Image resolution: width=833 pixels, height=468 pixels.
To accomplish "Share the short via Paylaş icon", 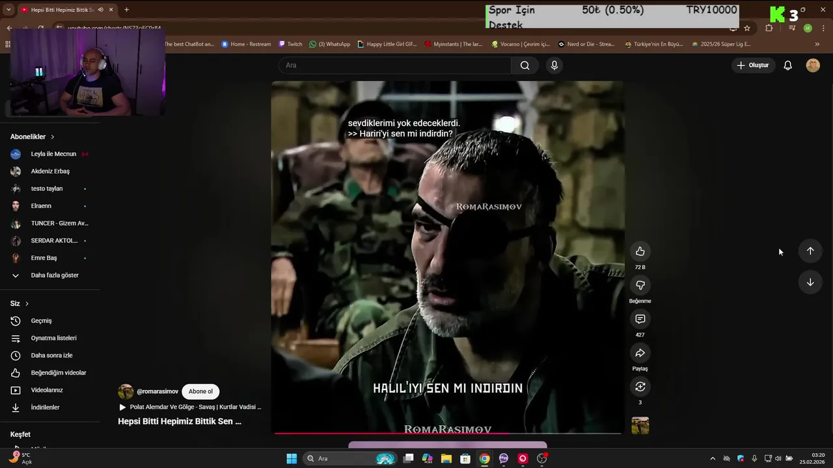I will click(640, 353).
